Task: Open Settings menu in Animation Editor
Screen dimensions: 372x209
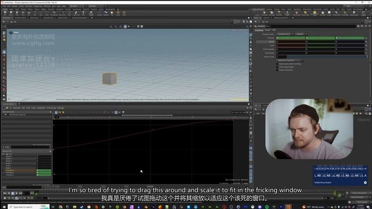Action: coord(60,108)
